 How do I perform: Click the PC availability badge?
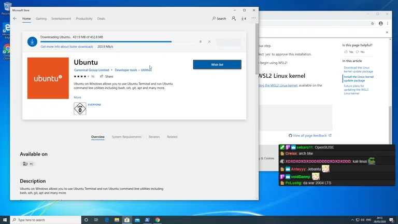pyautogui.click(x=28, y=164)
